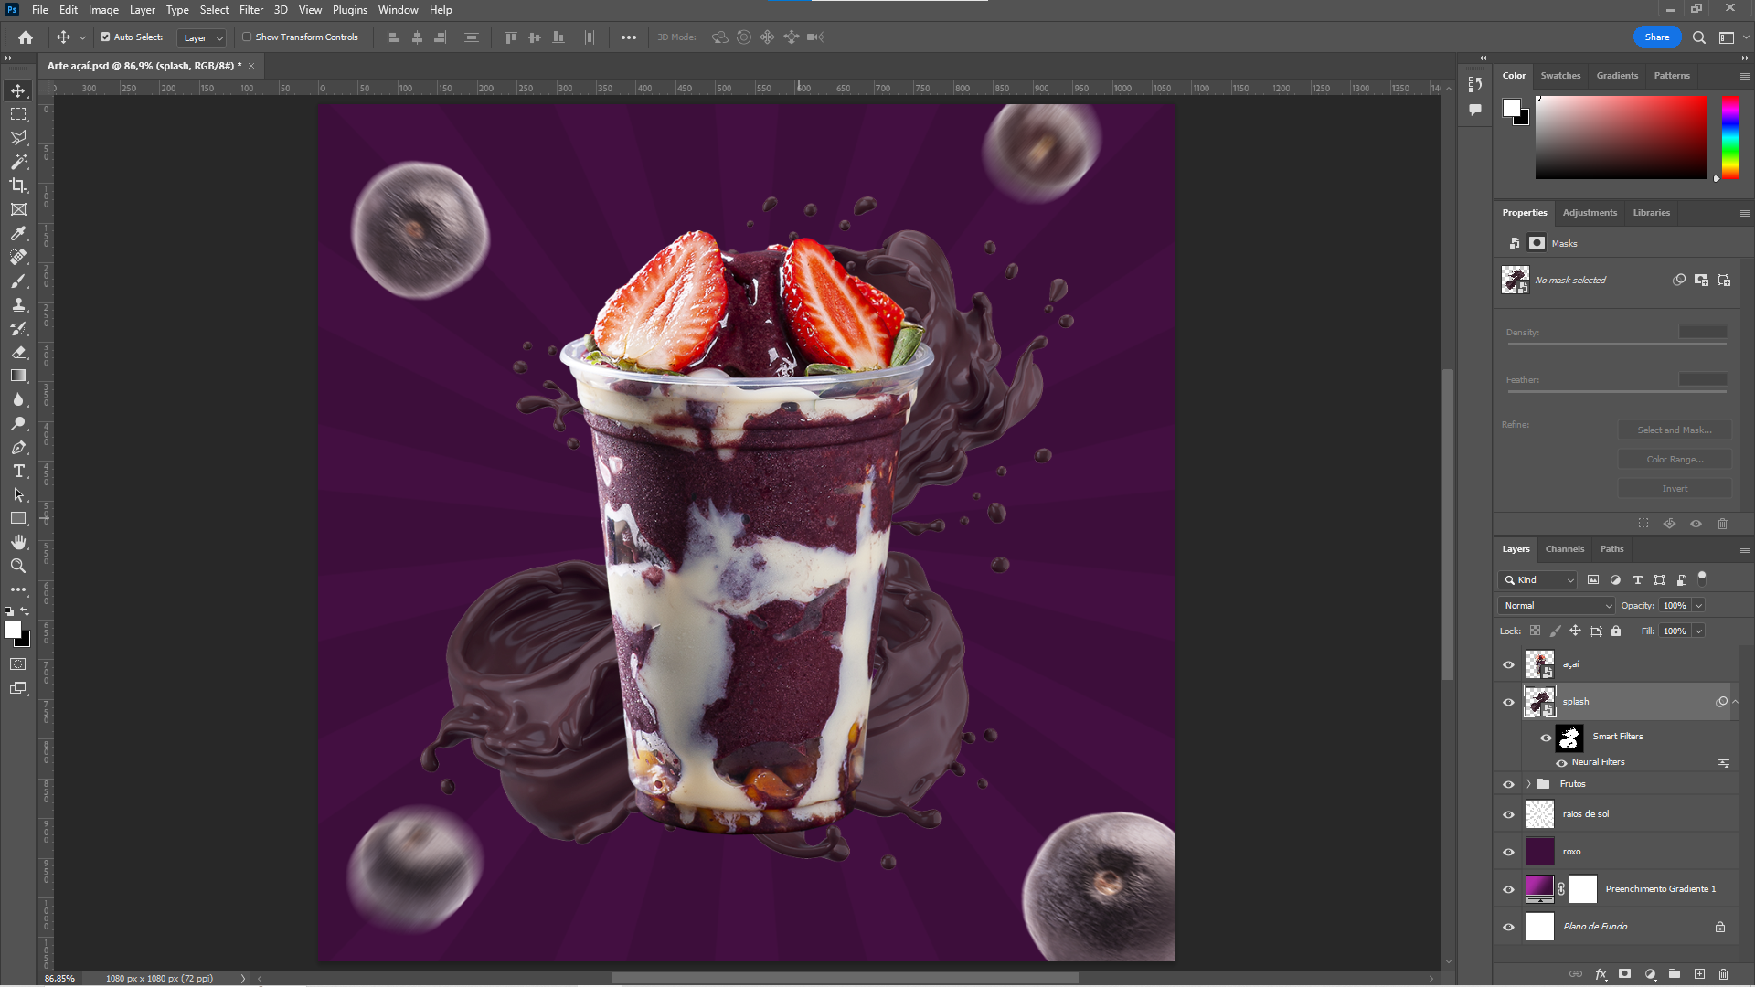This screenshot has width=1755, height=987.
Task: Select the Gradient tool
Action: tap(18, 376)
